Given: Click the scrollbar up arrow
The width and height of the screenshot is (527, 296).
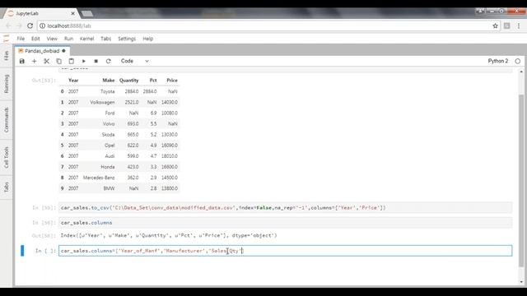Looking at the screenshot, I should click(x=521, y=72).
